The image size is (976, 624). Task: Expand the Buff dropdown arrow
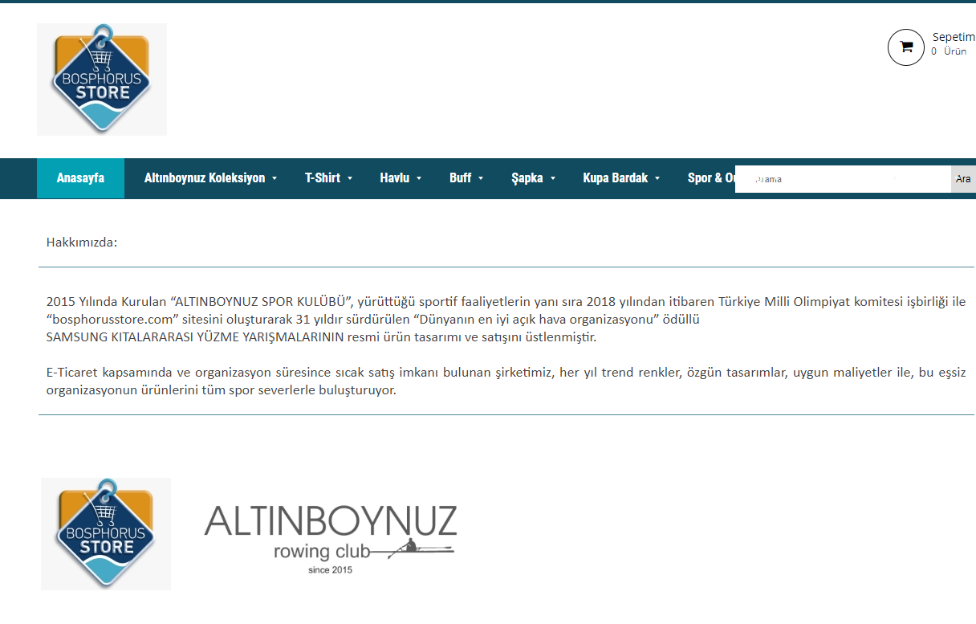pos(481,179)
